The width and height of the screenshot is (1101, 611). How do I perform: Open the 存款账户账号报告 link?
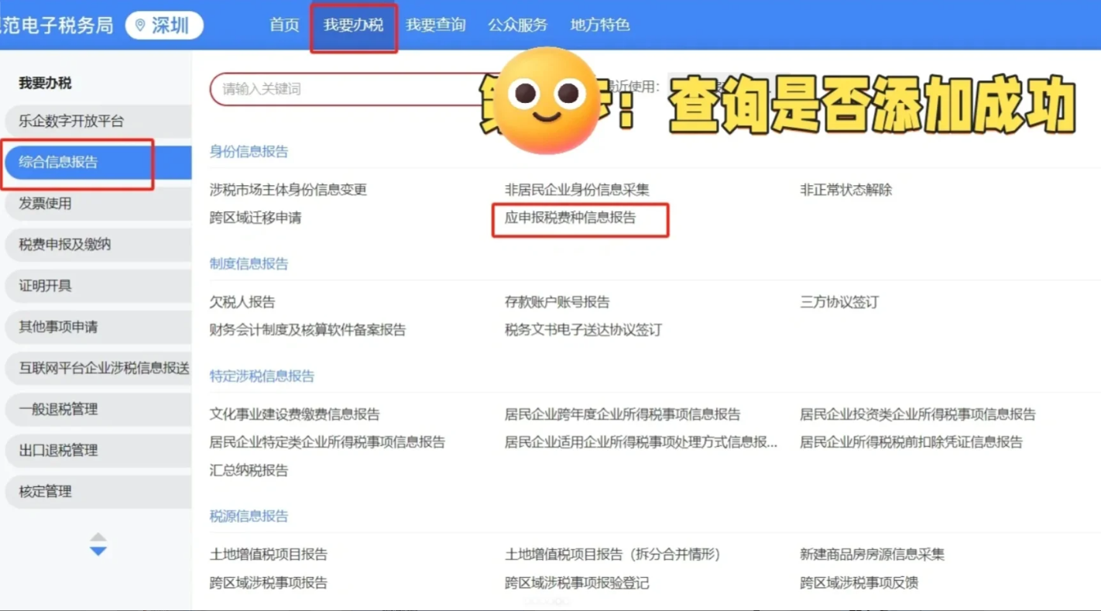pos(557,302)
